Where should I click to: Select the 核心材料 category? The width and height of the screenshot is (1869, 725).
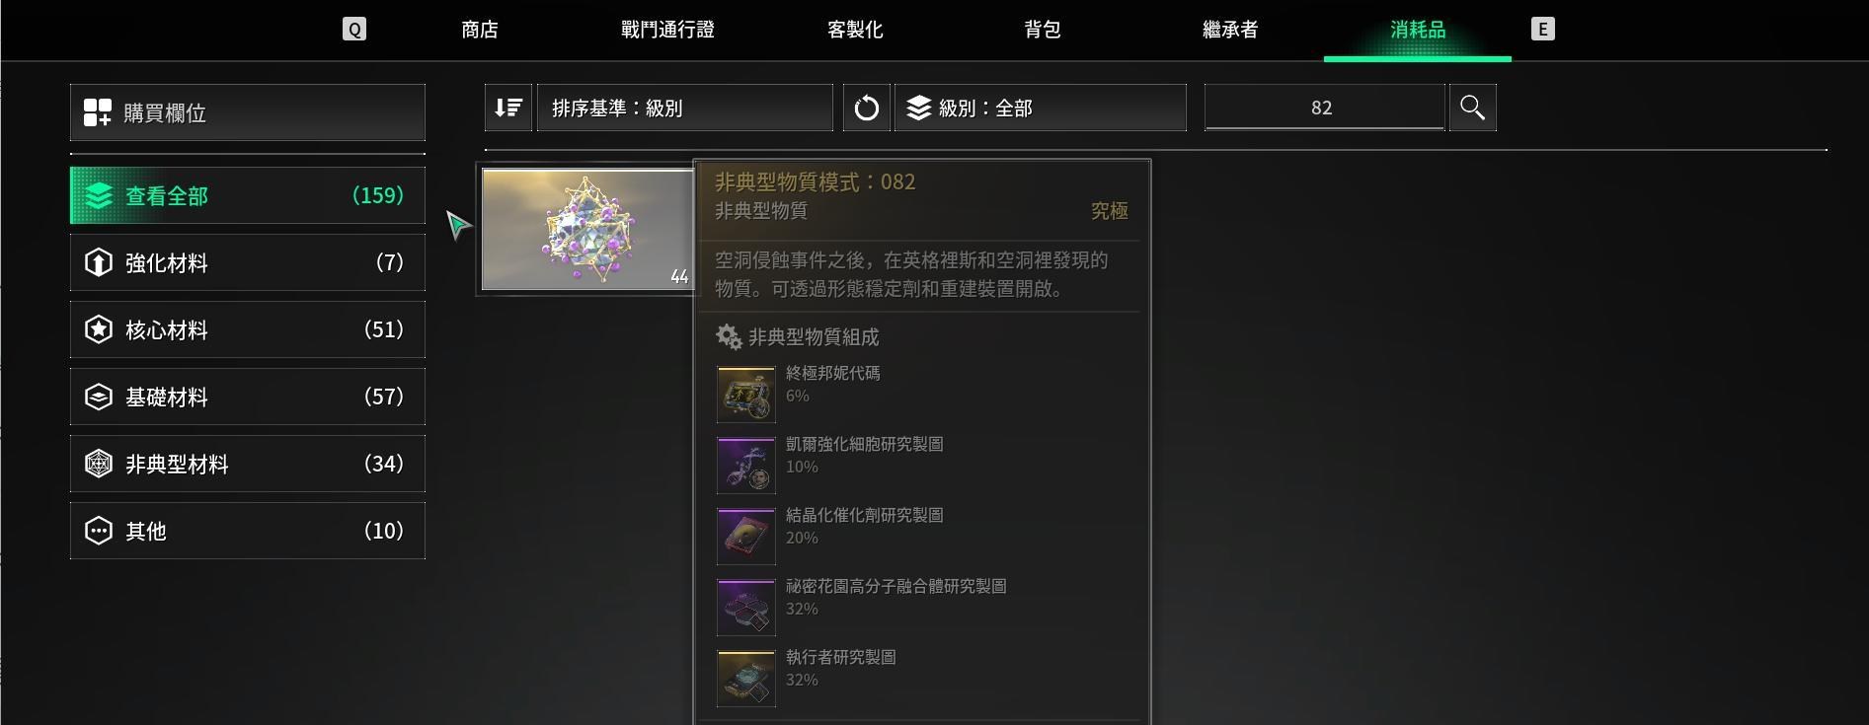(x=248, y=329)
